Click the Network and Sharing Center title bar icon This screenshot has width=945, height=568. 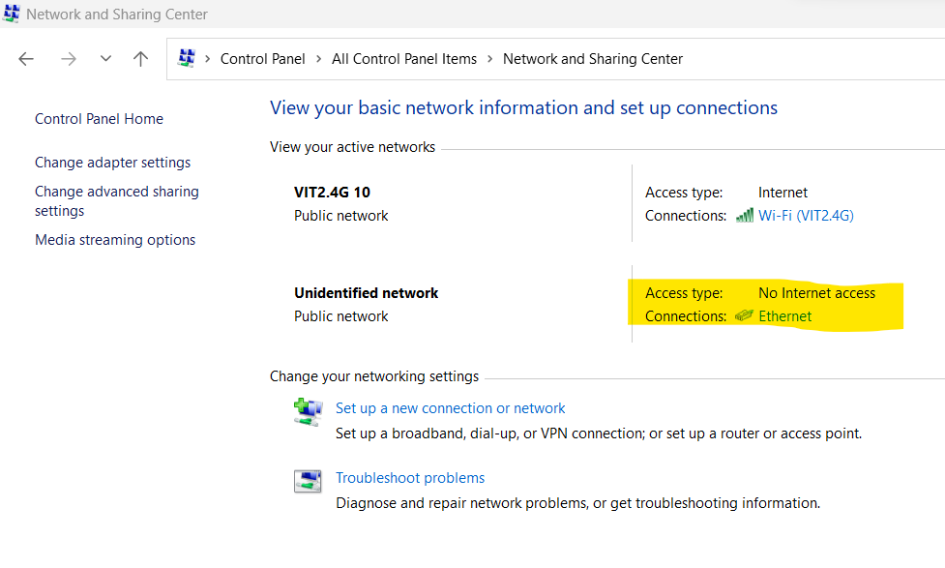(x=12, y=14)
